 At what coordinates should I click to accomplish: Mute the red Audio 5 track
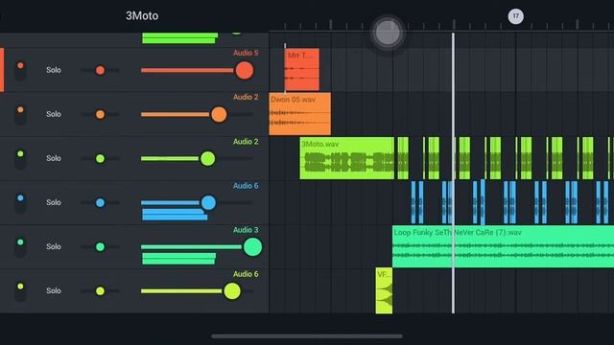pos(20,70)
